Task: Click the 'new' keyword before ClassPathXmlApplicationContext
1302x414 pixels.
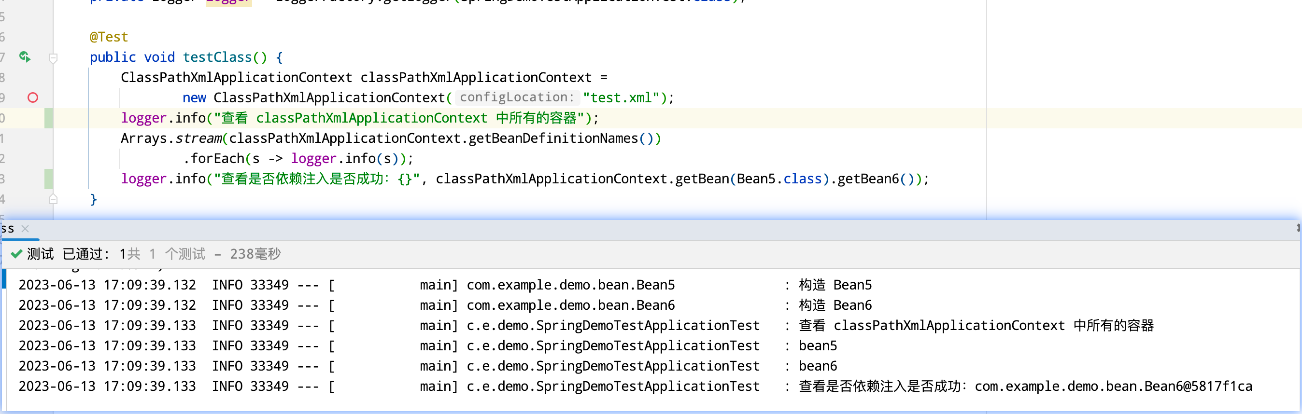Action: click(194, 98)
